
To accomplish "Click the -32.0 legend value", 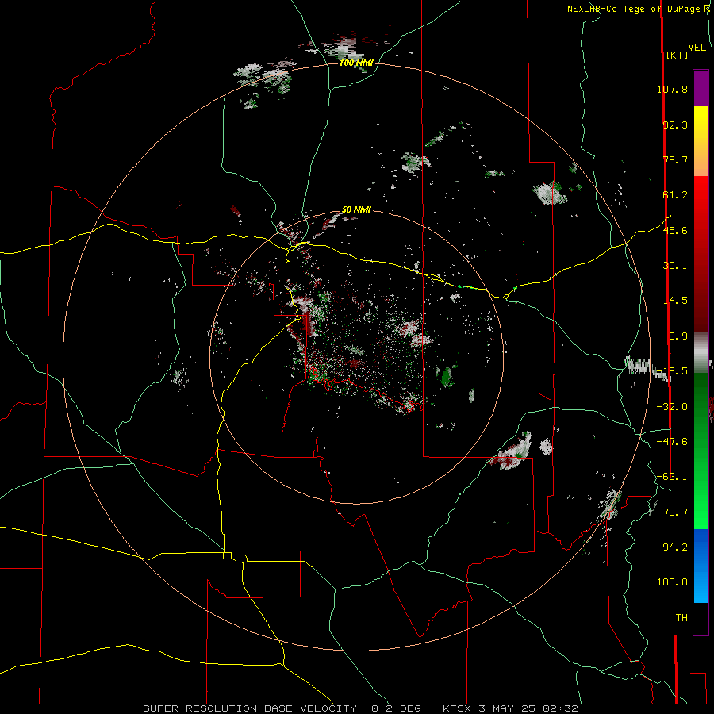I will [672, 407].
